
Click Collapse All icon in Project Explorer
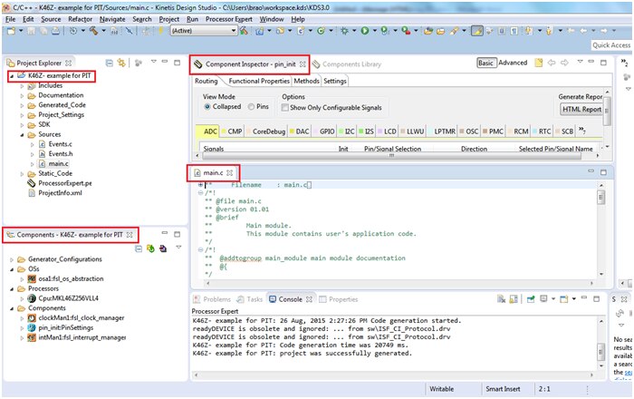[109, 63]
